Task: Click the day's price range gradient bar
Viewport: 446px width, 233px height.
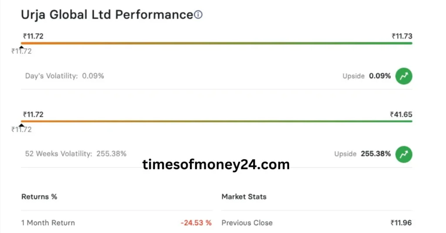Action: point(216,43)
